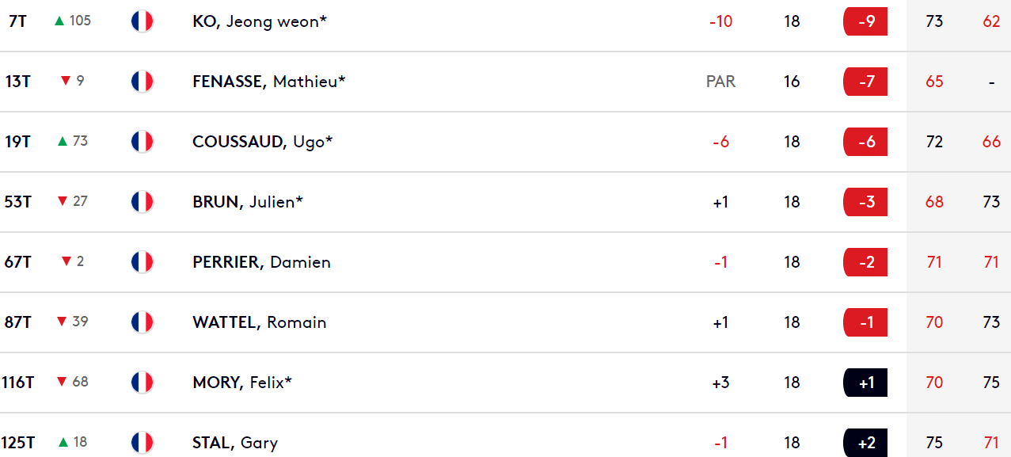Click the flag icon beside MORY, Felix
Screen dimensions: 1011x457
click(x=142, y=383)
